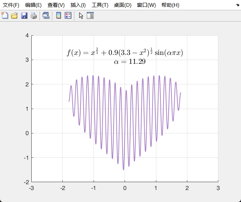Screen dimensions: 241x202
Task: Enable Edit Plot arrow cursor tool
Action: coord(81,15)
